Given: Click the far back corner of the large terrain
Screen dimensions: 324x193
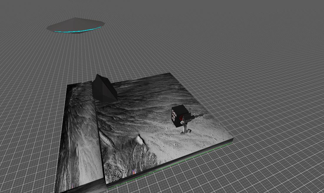Looking at the screenshot, I should tap(169, 73).
